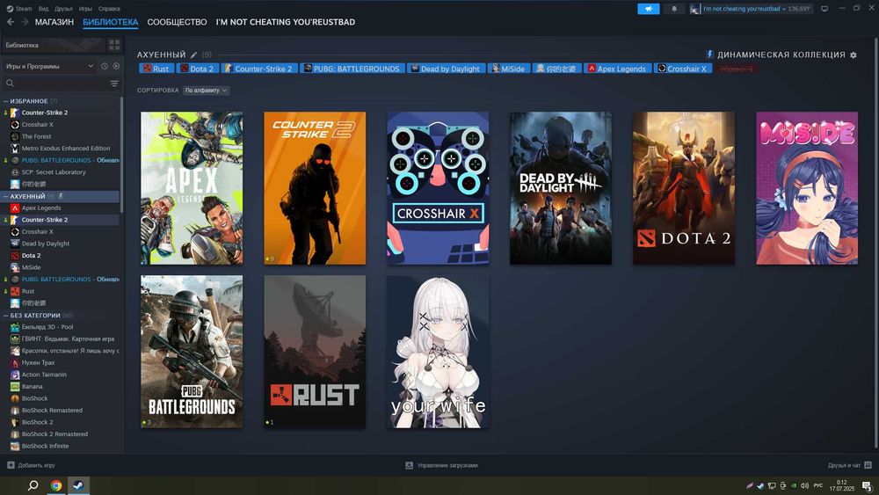Open the dynamic collection gear settings
The image size is (879, 495).
pyautogui.click(x=854, y=55)
